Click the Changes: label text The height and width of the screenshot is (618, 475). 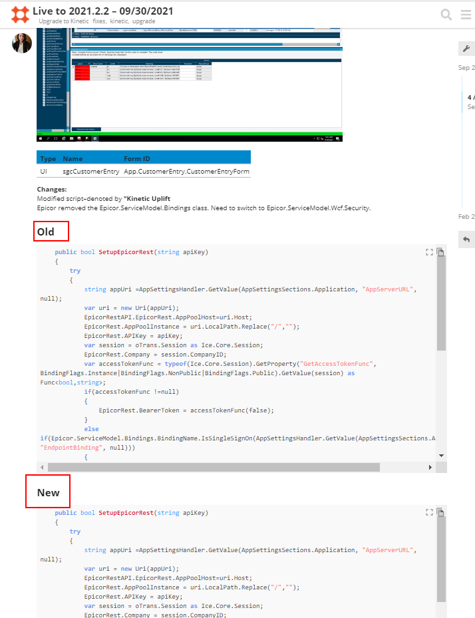click(x=52, y=190)
